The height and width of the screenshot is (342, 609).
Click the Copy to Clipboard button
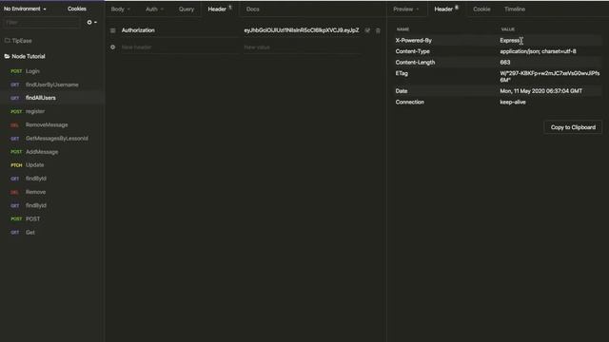point(573,127)
